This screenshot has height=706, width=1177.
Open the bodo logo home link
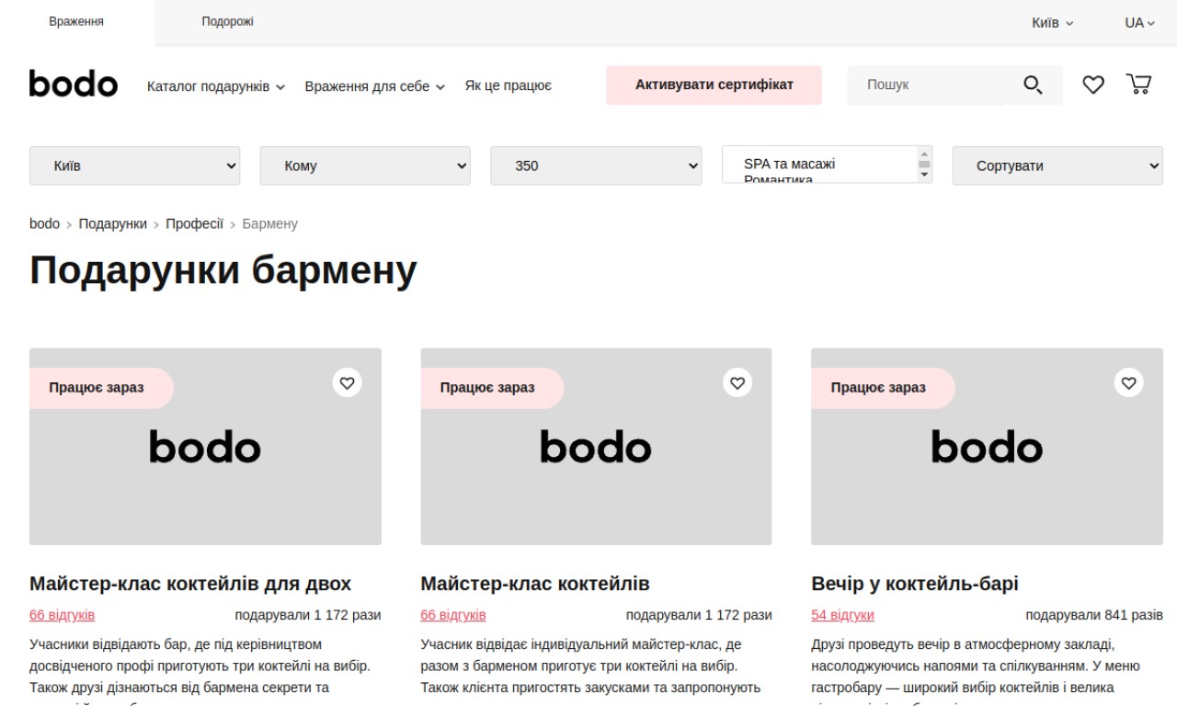(74, 84)
